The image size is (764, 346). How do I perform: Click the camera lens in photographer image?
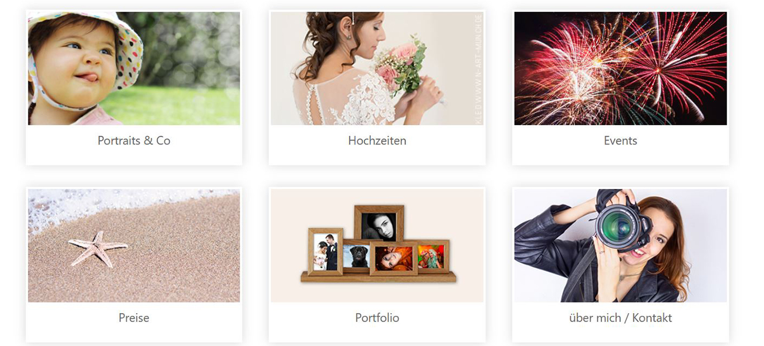click(x=617, y=227)
